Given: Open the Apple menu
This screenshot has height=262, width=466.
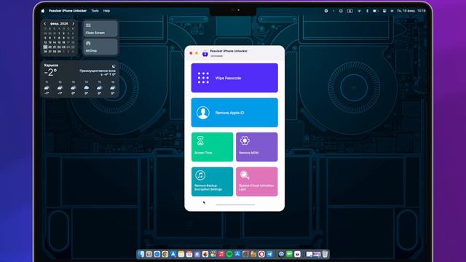Looking at the screenshot, I should (x=43, y=11).
